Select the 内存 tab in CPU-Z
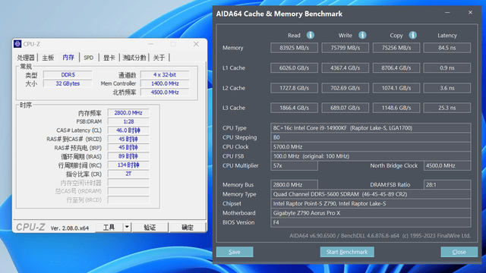 point(68,58)
